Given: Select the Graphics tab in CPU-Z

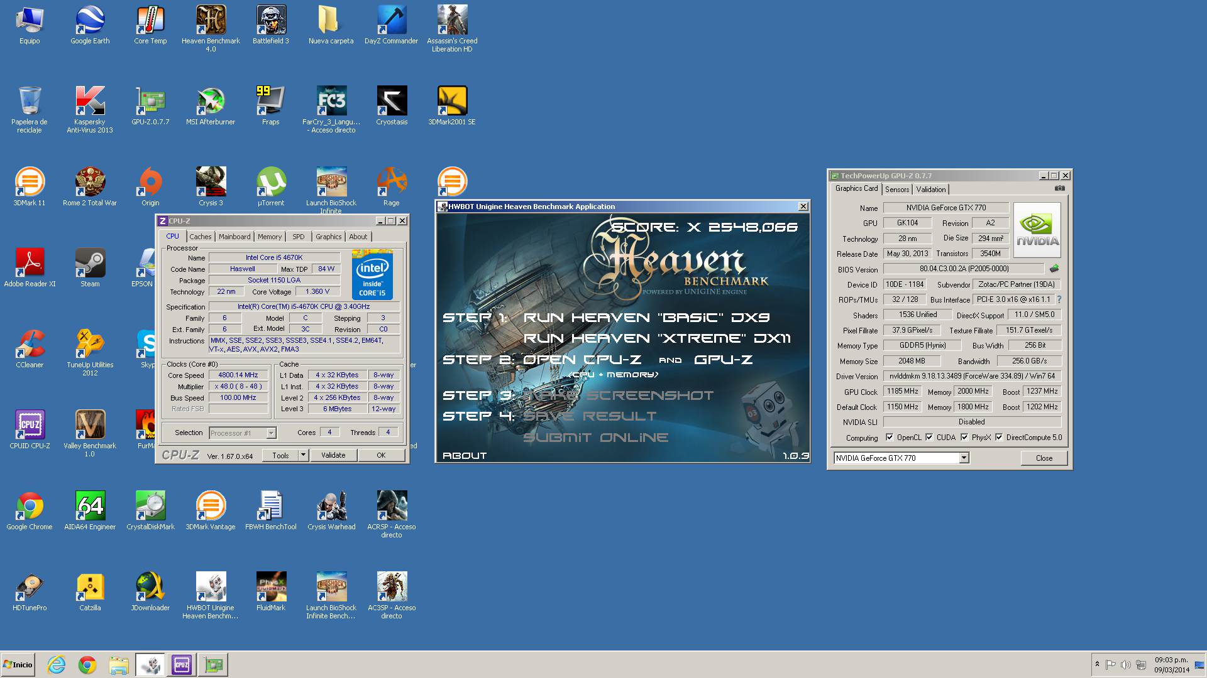Looking at the screenshot, I should click(329, 237).
